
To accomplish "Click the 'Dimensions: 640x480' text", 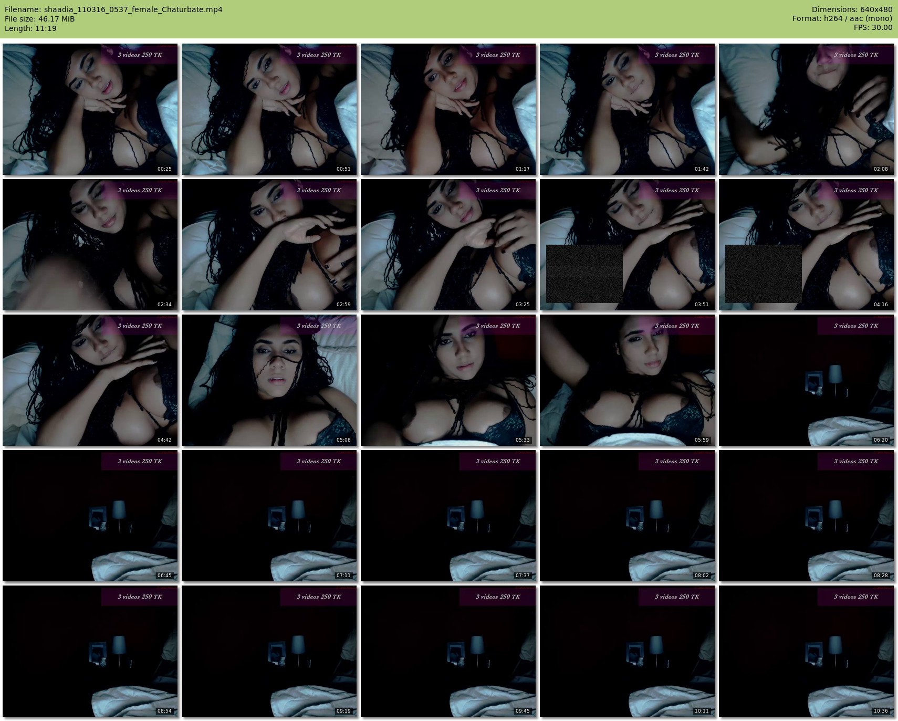I will pyautogui.click(x=852, y=9).
